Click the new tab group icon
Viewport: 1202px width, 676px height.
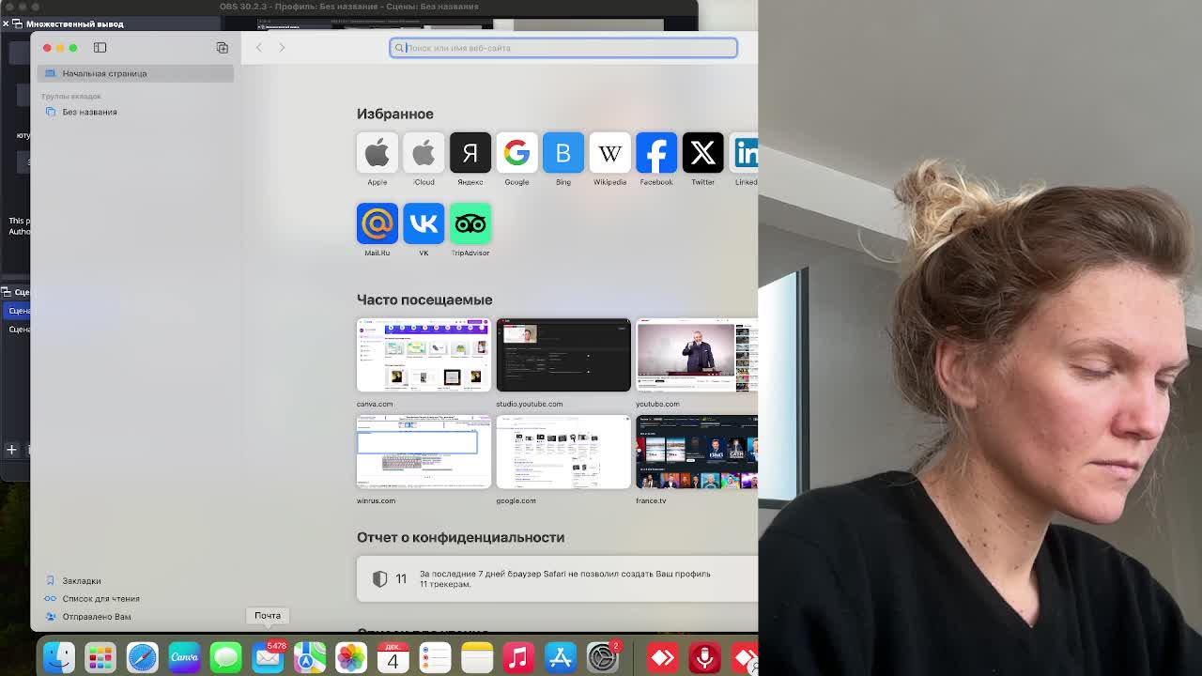tap(222, 47)
